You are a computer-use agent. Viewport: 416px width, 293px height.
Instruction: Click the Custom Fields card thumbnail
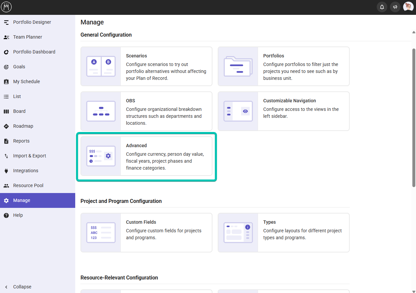tap(101, 233)
